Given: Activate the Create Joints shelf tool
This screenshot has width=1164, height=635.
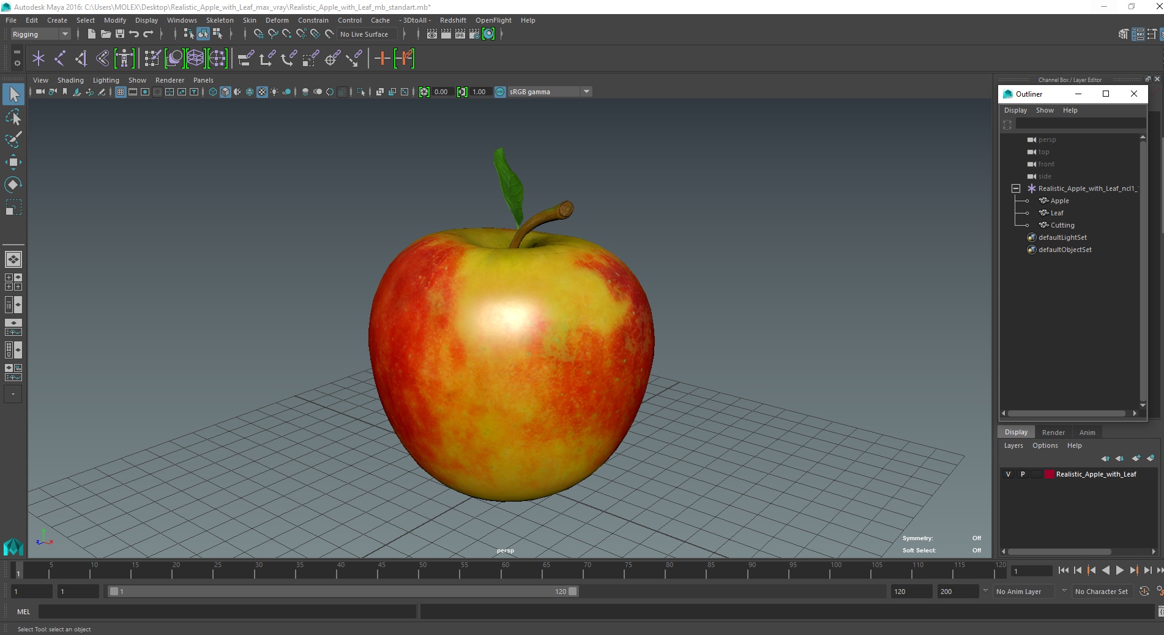Looking at the screenshot, I should pos(60,59).
